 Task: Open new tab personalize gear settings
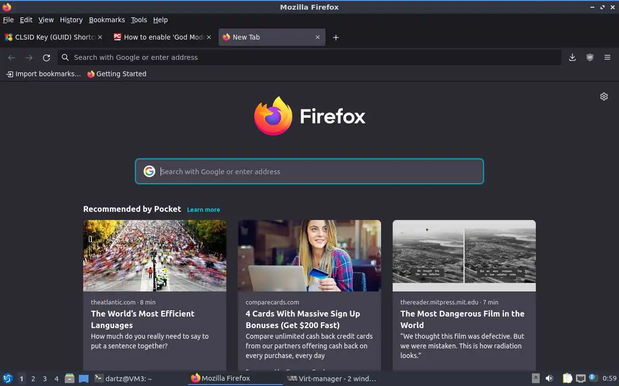[x=604, y=96]
